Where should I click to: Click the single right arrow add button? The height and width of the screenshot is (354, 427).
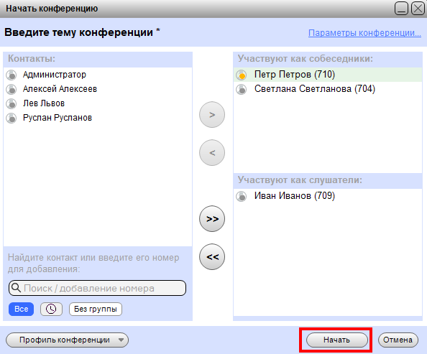[x=212, y=115]
